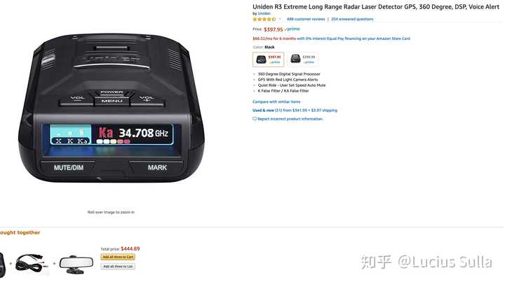Select the $397.95 black color option

coord(268,59)
